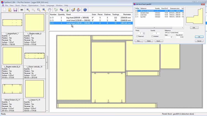This screenshot has width=207, height=116.
Task: Select the Vertical Division [1]_11 piece thumbnail
Action: [12, 89]
